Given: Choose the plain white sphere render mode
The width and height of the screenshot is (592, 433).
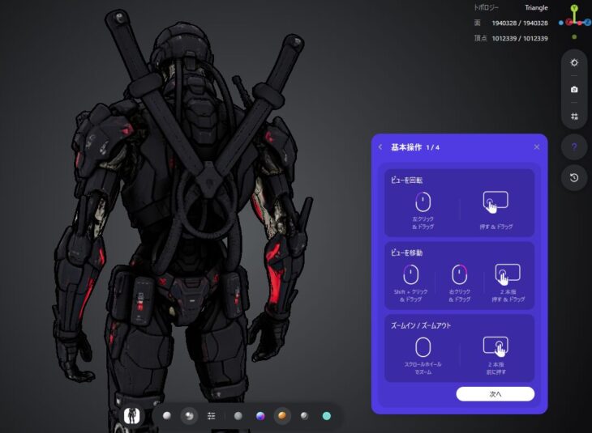Looking at the screenshot, I should 166,416.
